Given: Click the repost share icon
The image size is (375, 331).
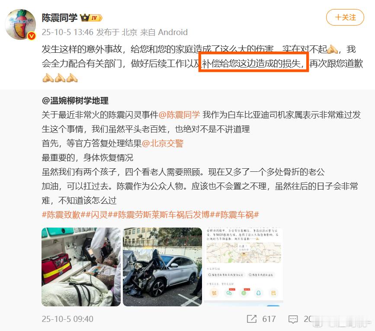Looking at the screenshot, I should [251, 319].
